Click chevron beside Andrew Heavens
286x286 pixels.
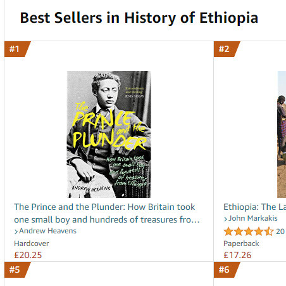pos(16,231)
